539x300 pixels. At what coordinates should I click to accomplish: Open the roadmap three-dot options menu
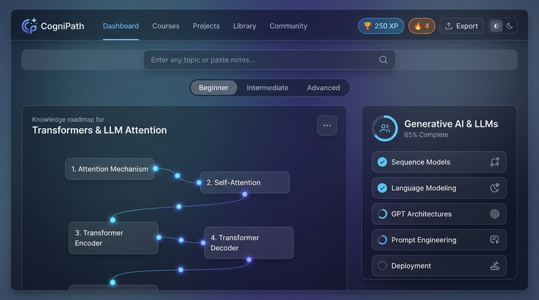coord(327,125)
